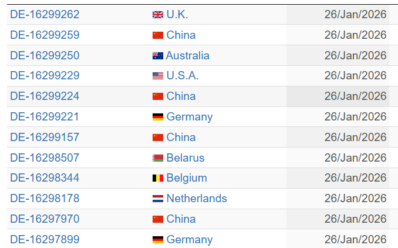
Task: Click the Australia country name
Action: pyautogui.click(x=188, y=56)
